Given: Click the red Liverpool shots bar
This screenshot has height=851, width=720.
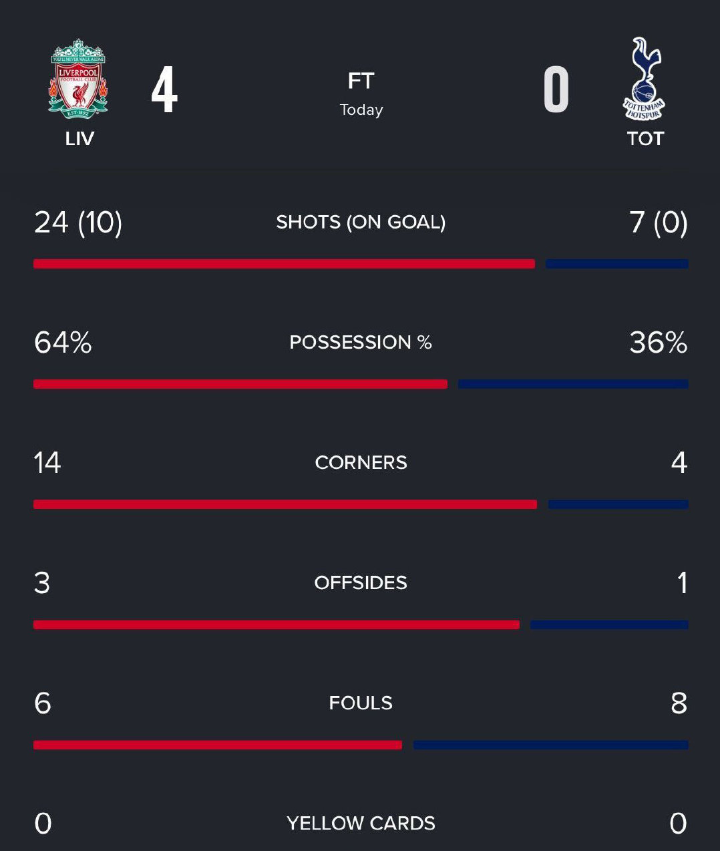Looking at the screenshot, I should 284,264.
